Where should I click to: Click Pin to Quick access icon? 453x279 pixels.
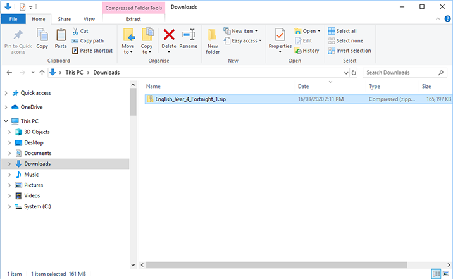[x=18, y=40]
